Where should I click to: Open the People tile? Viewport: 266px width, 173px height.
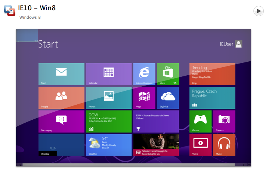(x=61, y=98)
